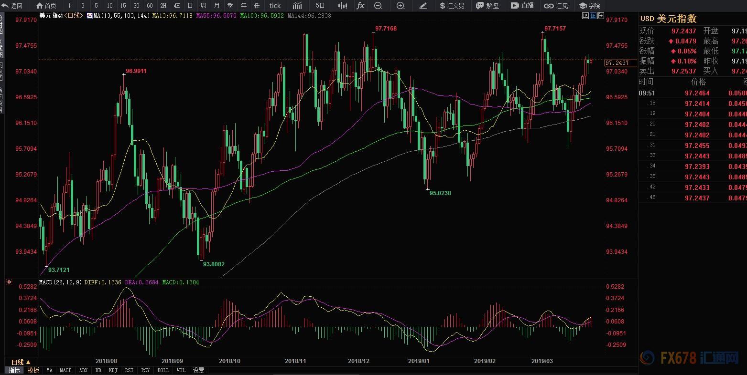Select the 4H timeframe
Image resolution: width=747 pixels, height=375 pixels.
click(x=177, y=6)
